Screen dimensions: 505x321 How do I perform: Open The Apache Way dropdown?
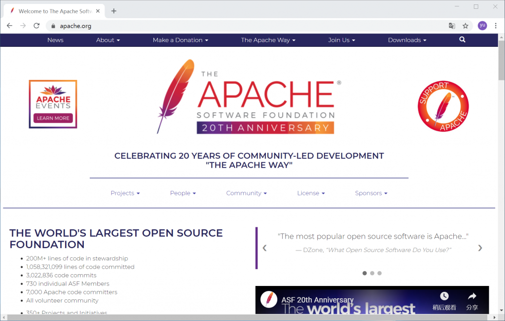[268, 40]
